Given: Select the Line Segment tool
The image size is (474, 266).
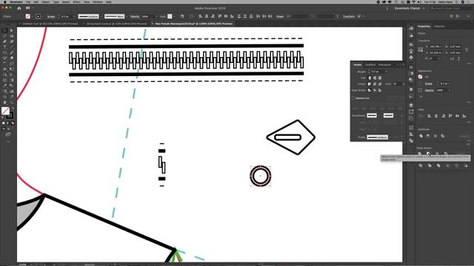Looking at the screenshot, I should pyautogui.click(x=12, y=47).
